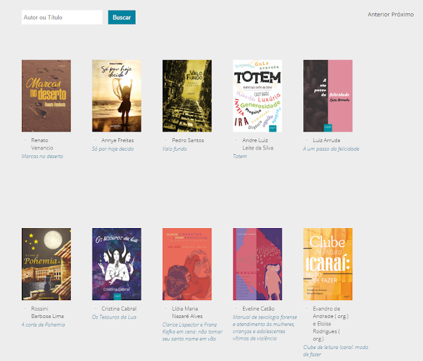Select author name Rossini Barbosa Lima
This screenshot has height=361, width=423.
48,312
